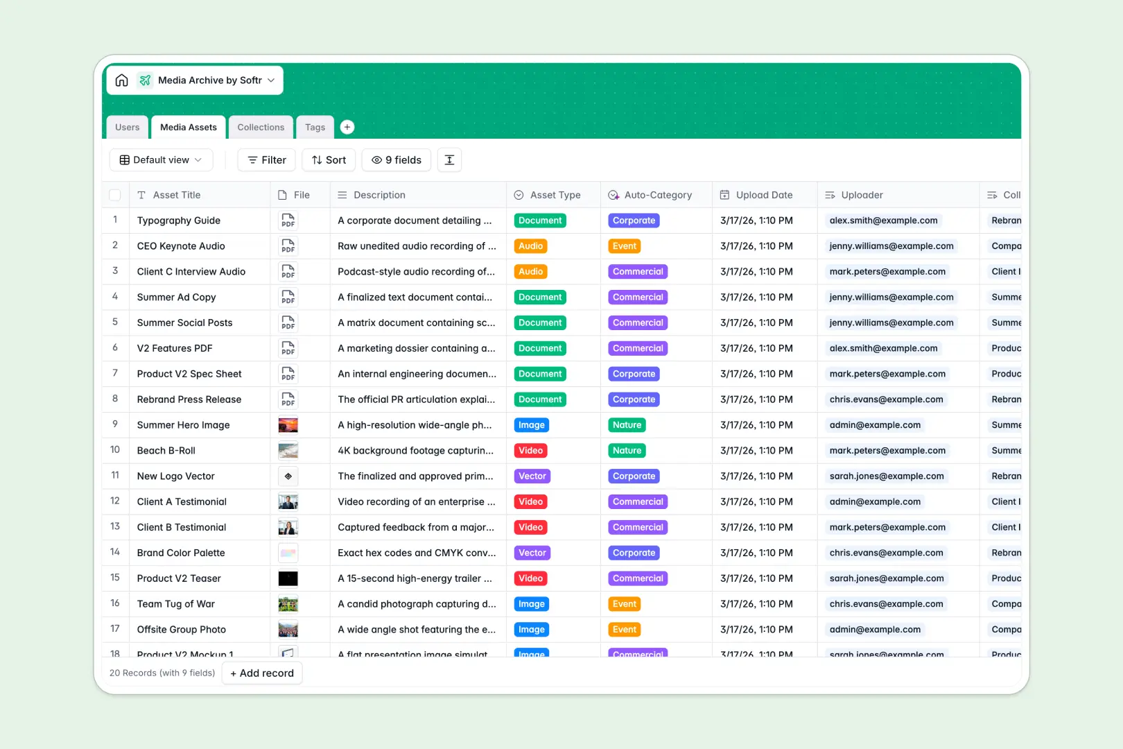This screenshot has width=1123, height=749.
Task: Open the Users tab
Action: coord(127,127)
